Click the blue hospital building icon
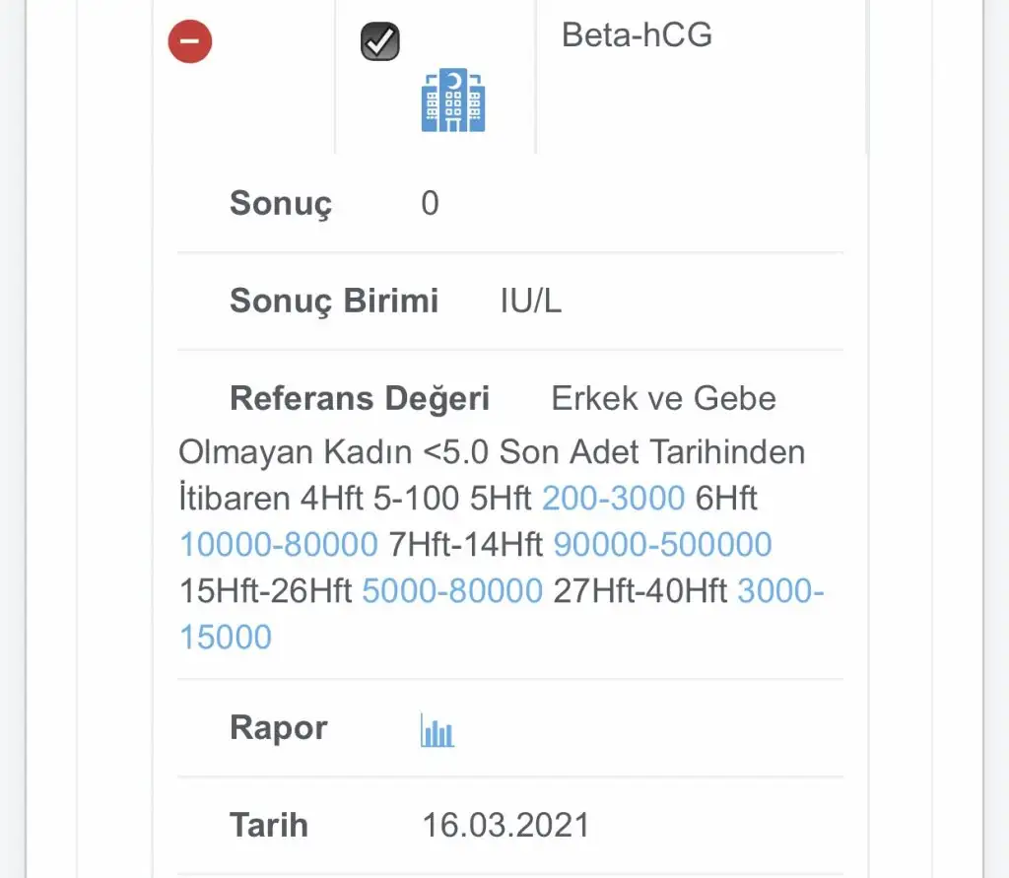Screen dimensions: 1009x878 point(453,101)
